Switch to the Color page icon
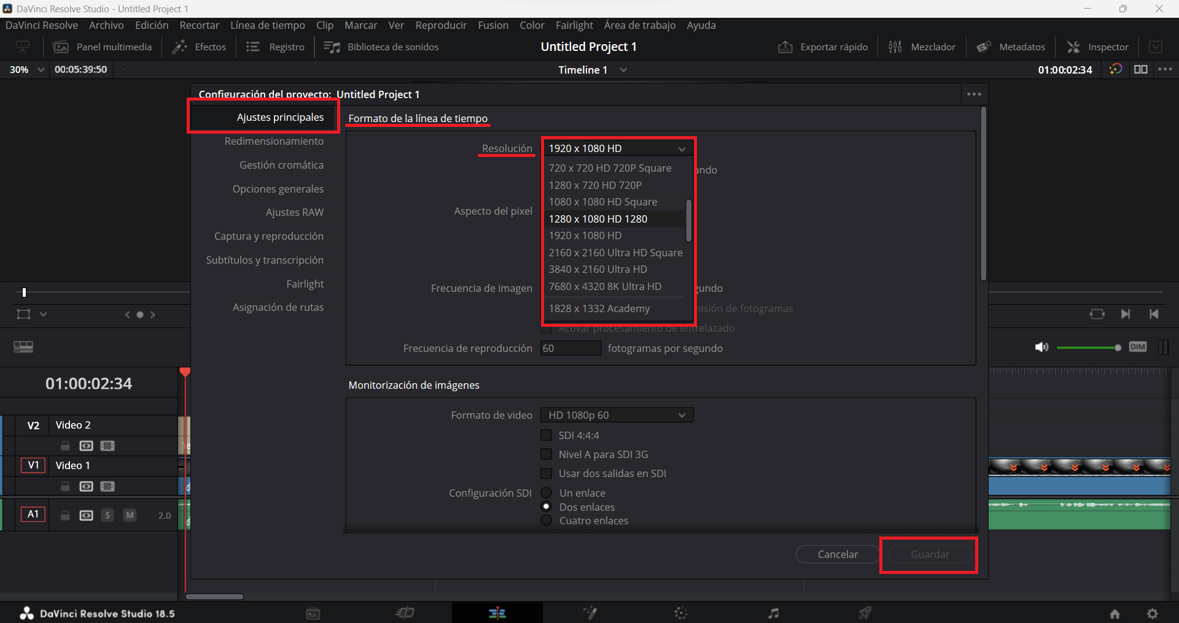1179x623 pixels. pos(681,613)
